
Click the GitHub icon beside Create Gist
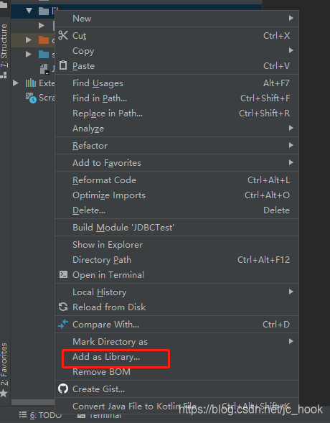(x=63, y=389)
